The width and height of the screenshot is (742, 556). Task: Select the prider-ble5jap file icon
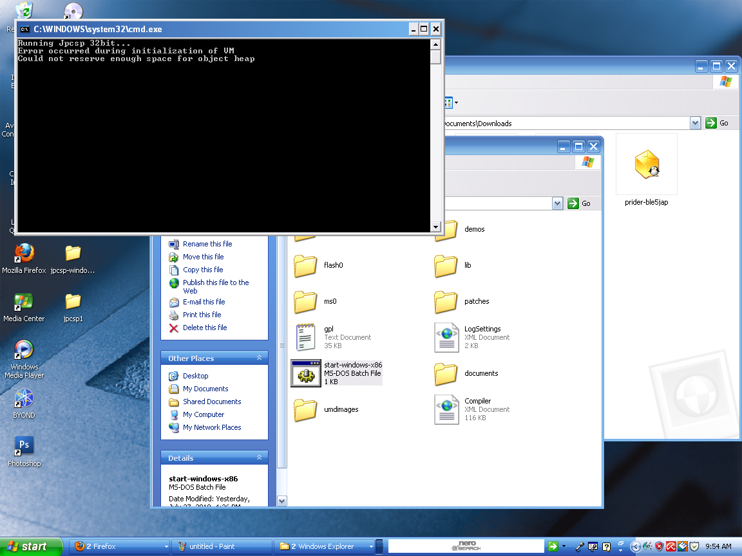pyautogui.click(x=646, y=165)
